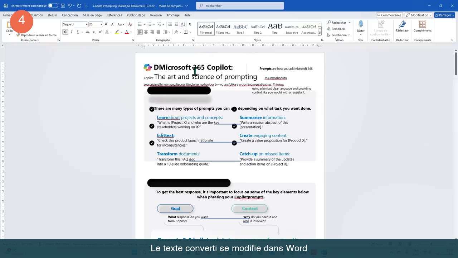Open the Segoe UI font name dropdown
The height and width of the screenshot is (258, 458).
[x=86, y=24]
